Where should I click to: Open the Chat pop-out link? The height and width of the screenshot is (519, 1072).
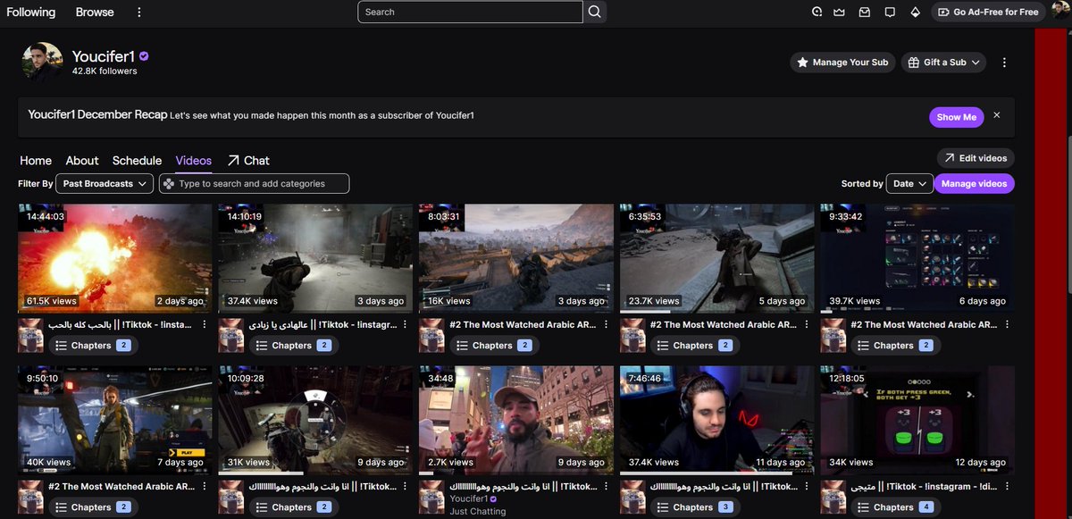(x=248, y=161)
